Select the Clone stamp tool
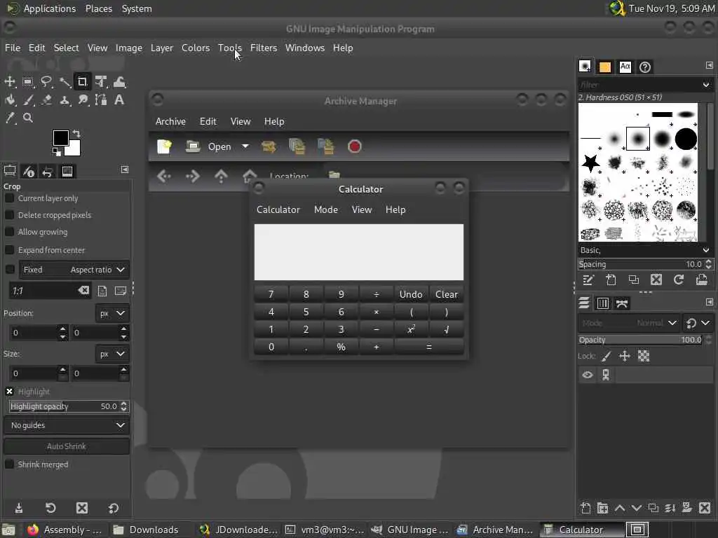Screen dimensions: 718x538 [x=65, y=99]
